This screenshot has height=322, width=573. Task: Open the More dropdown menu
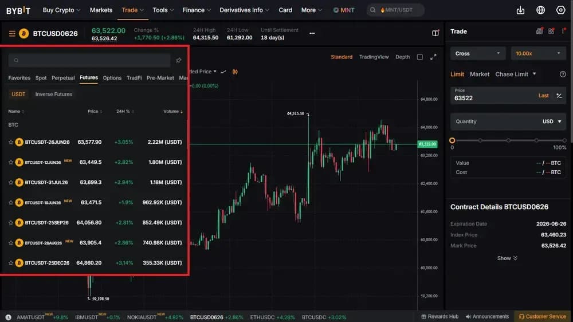311,10
